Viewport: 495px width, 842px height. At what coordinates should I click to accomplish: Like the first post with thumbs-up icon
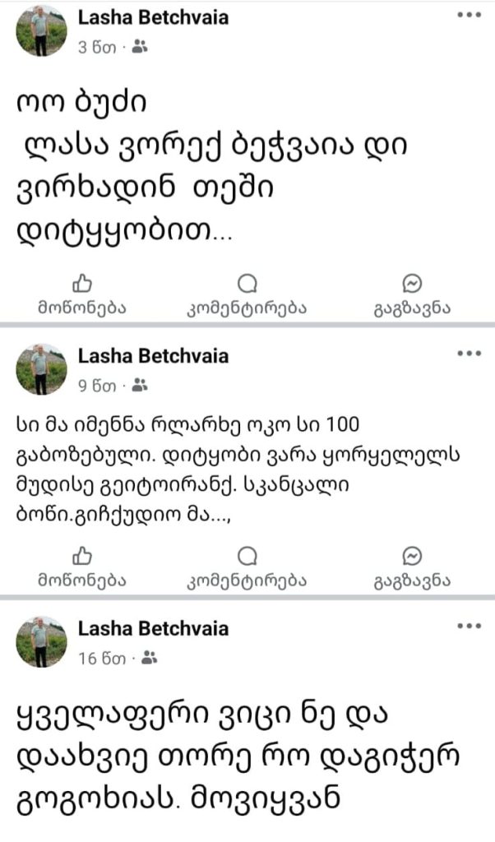coord(82,285)
